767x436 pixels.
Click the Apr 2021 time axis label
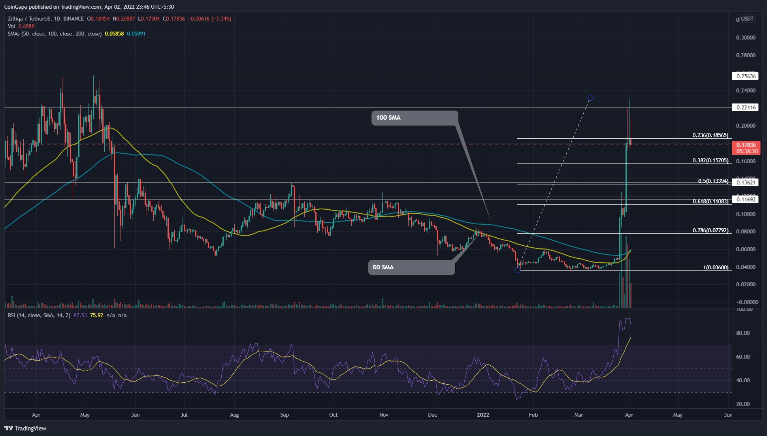point(36,415)
